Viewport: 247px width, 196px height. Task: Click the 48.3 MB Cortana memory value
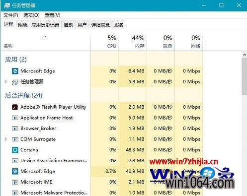[135, 150]
